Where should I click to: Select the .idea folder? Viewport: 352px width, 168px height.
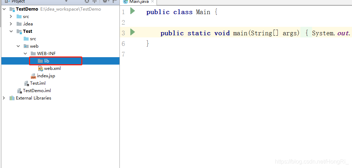(28, 24)
